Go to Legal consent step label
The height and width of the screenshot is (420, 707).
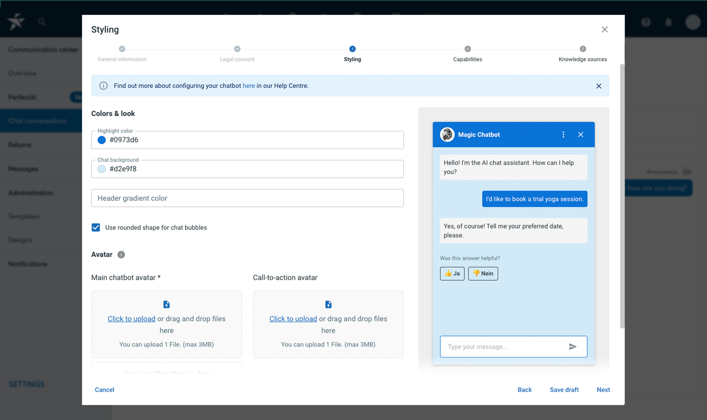coord(237,59)
